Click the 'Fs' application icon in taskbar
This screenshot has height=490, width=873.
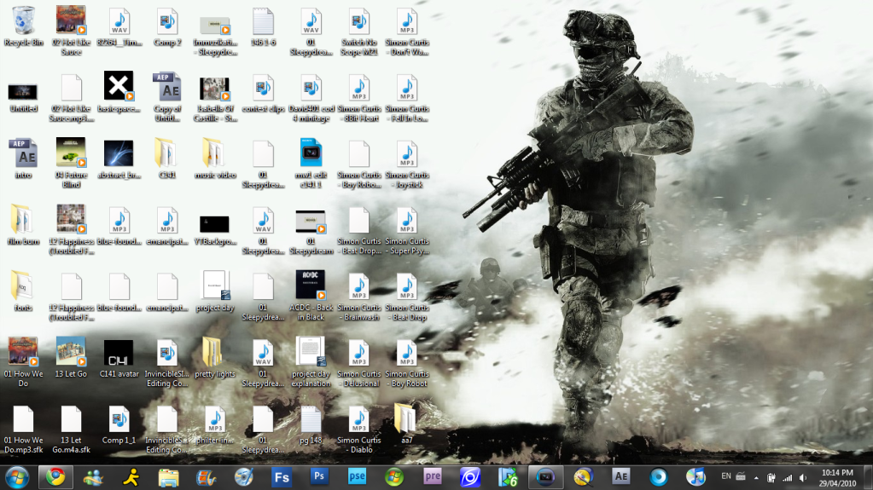click(282, 476)
